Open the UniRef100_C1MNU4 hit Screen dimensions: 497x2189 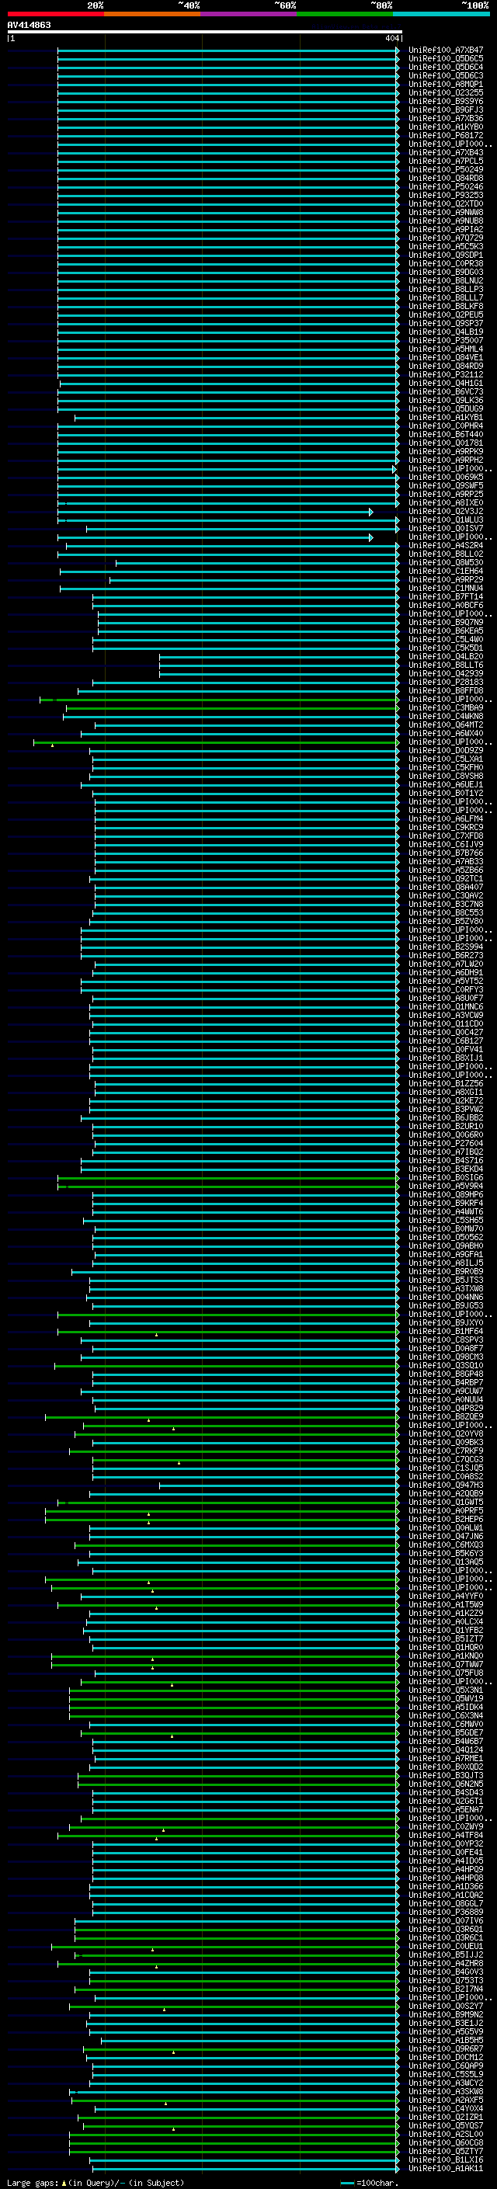[x=446, y=588]
